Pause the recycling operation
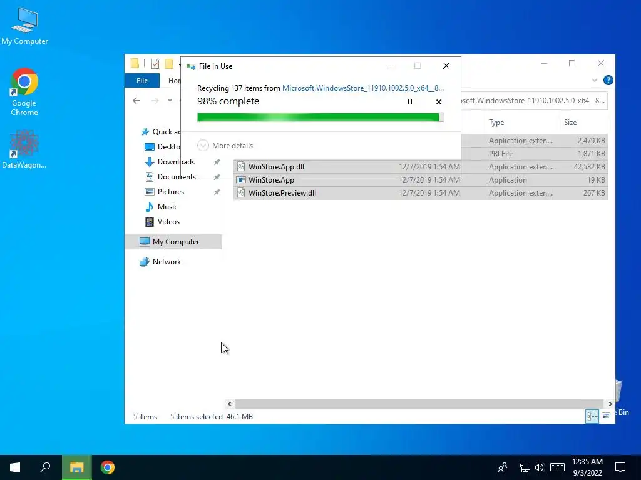 pos(409,102)
